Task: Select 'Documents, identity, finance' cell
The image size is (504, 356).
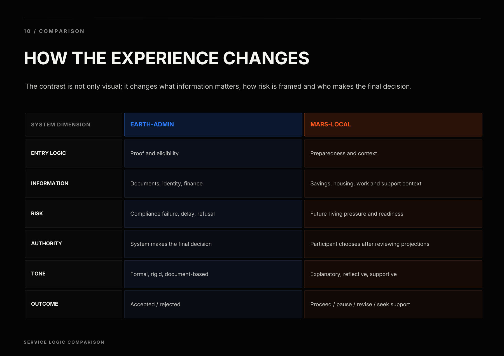Action: [213, 184]
